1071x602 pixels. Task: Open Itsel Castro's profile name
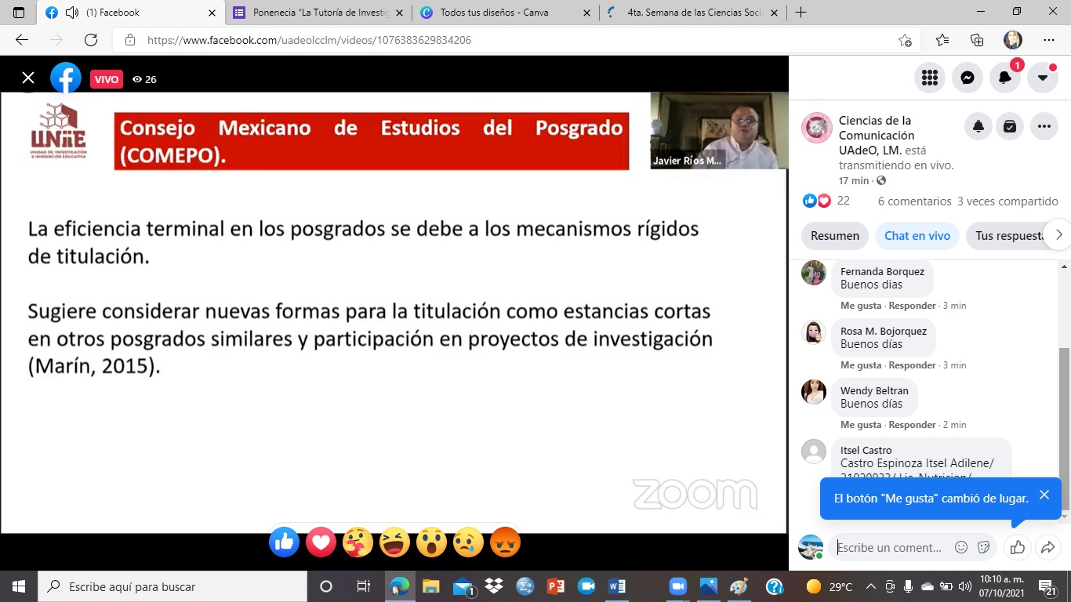[x=866, y=451]
